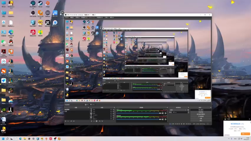Toggle lock of the third source
The image size is (251, 141).
tap(113, 113)
